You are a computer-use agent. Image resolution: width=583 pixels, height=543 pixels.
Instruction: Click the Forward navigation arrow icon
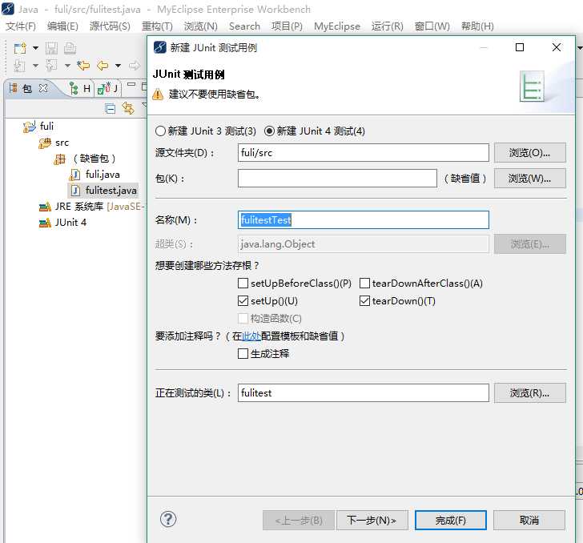point(135,66)
